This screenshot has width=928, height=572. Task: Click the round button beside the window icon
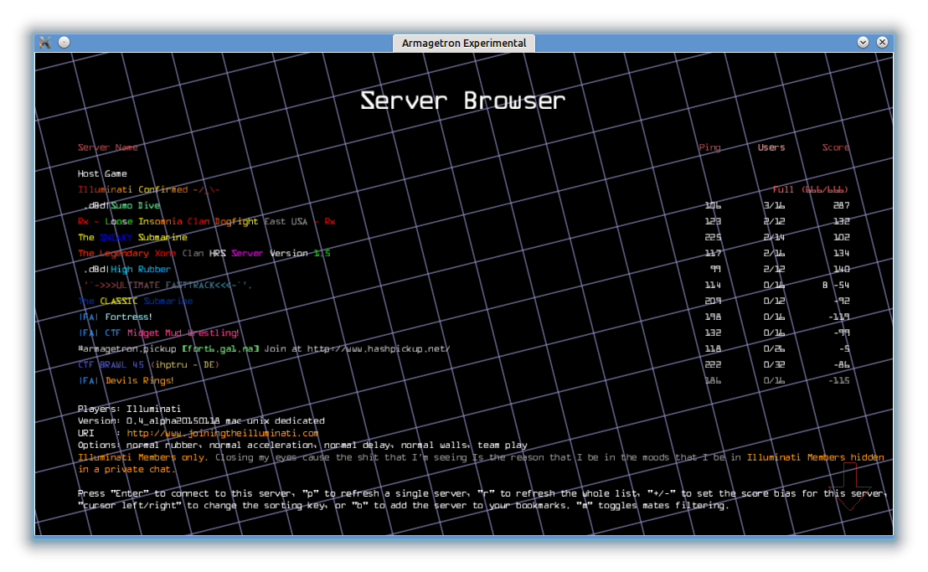[64, 42]
